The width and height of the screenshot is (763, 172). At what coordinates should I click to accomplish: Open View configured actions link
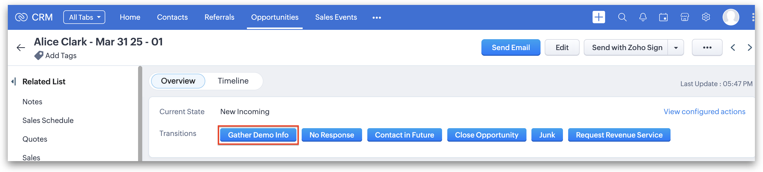(704, 112)
